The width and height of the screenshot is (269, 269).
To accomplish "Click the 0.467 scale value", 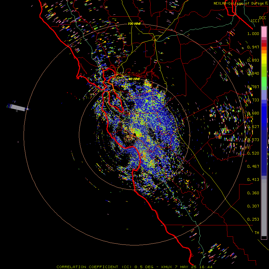I will [253, 166].
